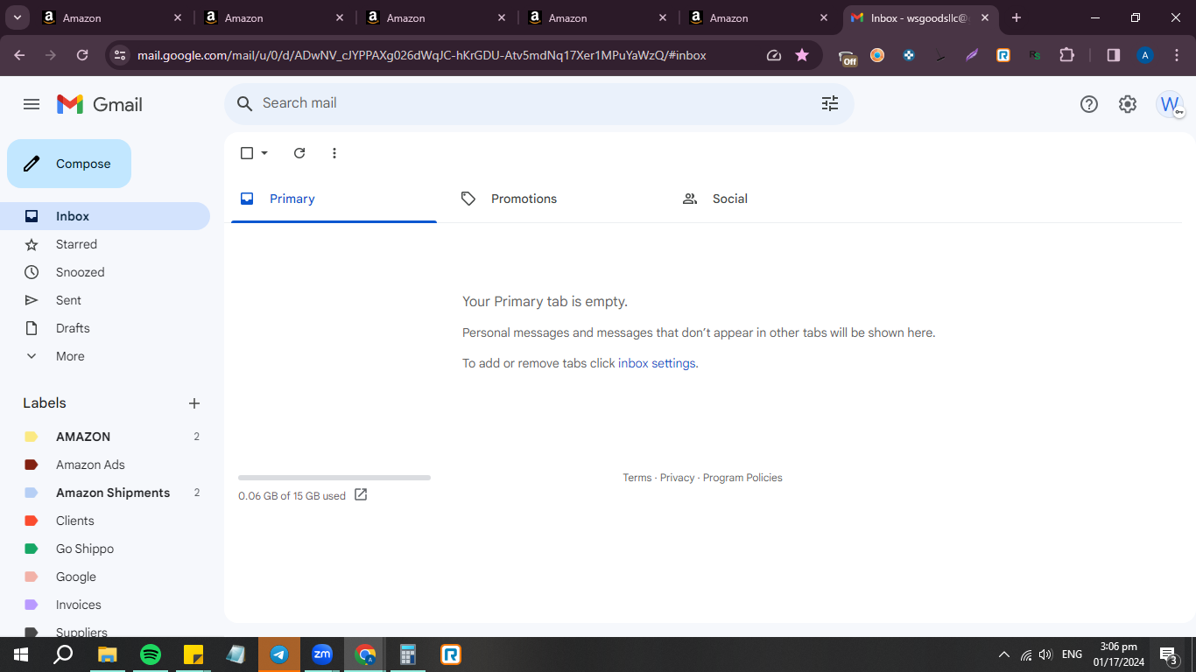The image size is (1196, 672).
Task: Open storage management external link icon
Action: (361, 495)
